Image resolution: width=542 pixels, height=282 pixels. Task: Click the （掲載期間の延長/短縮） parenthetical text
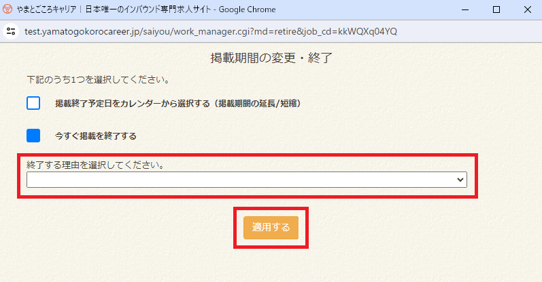(x=256, y=104)
